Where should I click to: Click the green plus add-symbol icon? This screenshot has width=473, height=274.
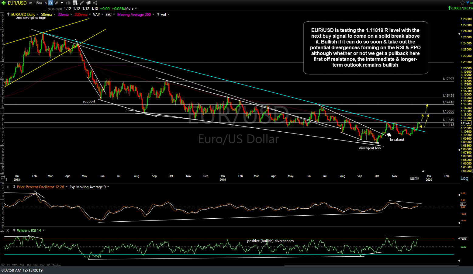tap(4, 3)
